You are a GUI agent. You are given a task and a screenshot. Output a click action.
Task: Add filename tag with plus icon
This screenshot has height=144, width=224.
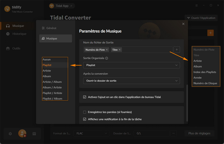(x=177, y=50)
